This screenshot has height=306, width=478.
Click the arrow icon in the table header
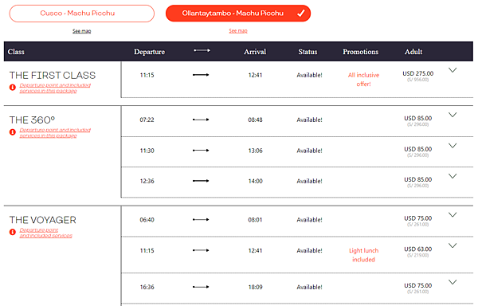(202, 50)
